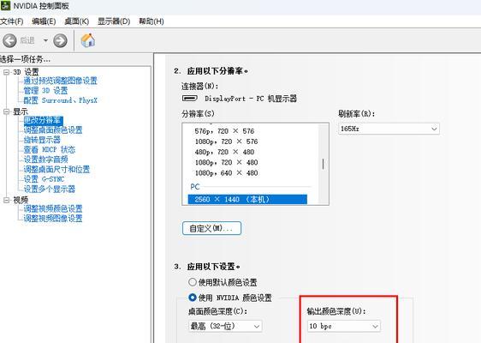
Task: Open 管理 3D 设置 link
Action: pyautogui.click(x=45, y=91)
